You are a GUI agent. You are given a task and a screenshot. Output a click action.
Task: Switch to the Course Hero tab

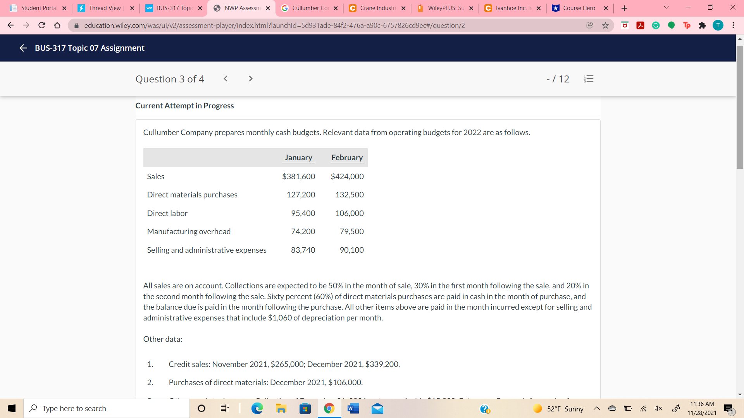(x=577, y=8)
